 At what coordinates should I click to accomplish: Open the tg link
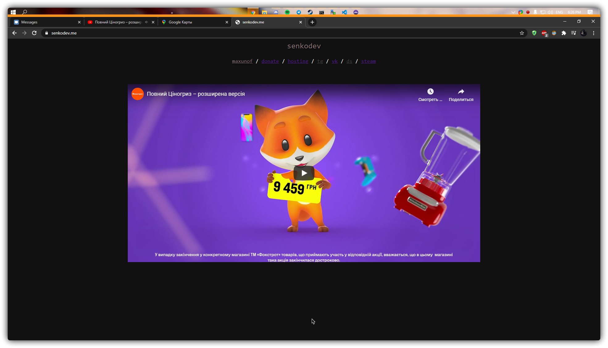point(320,61)
